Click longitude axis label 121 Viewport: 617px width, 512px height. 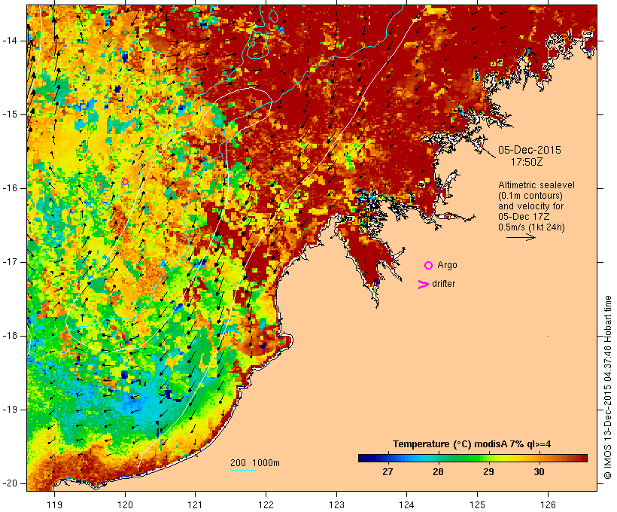[x=195, y=504]
